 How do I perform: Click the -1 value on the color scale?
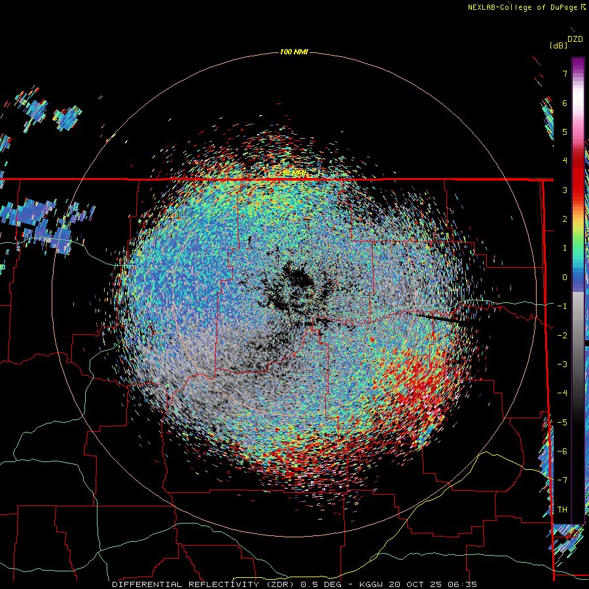click(x=562, y=306)
